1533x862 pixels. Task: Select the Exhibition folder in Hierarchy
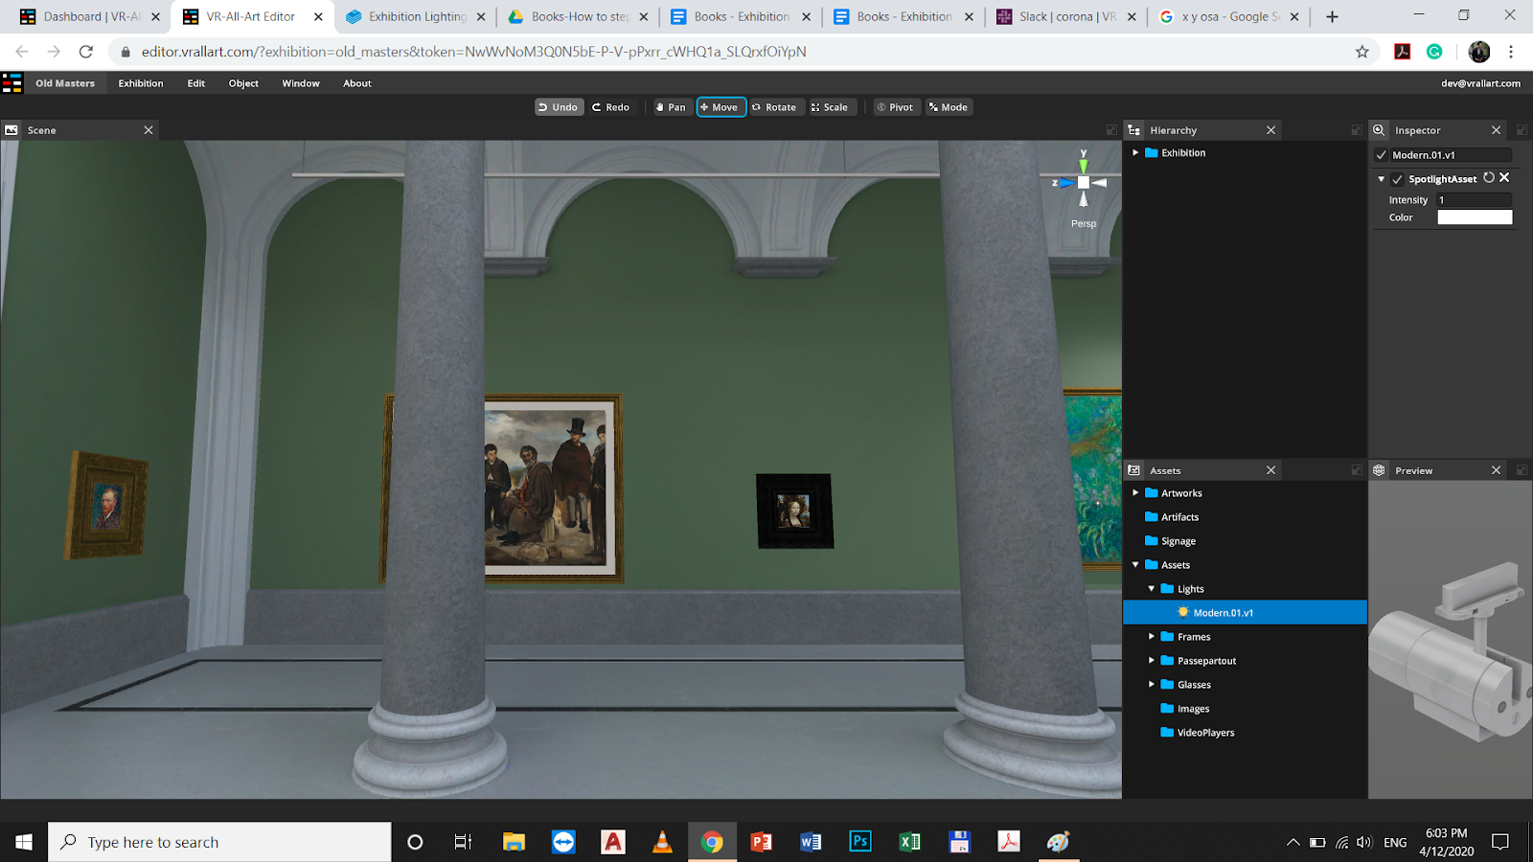pyautogui.click(x=1176, y=153)
